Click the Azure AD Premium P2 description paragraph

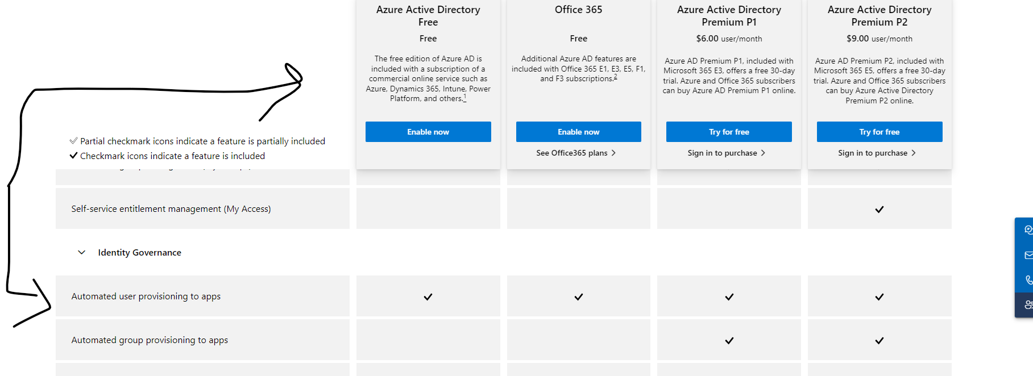tap(879, 81)
